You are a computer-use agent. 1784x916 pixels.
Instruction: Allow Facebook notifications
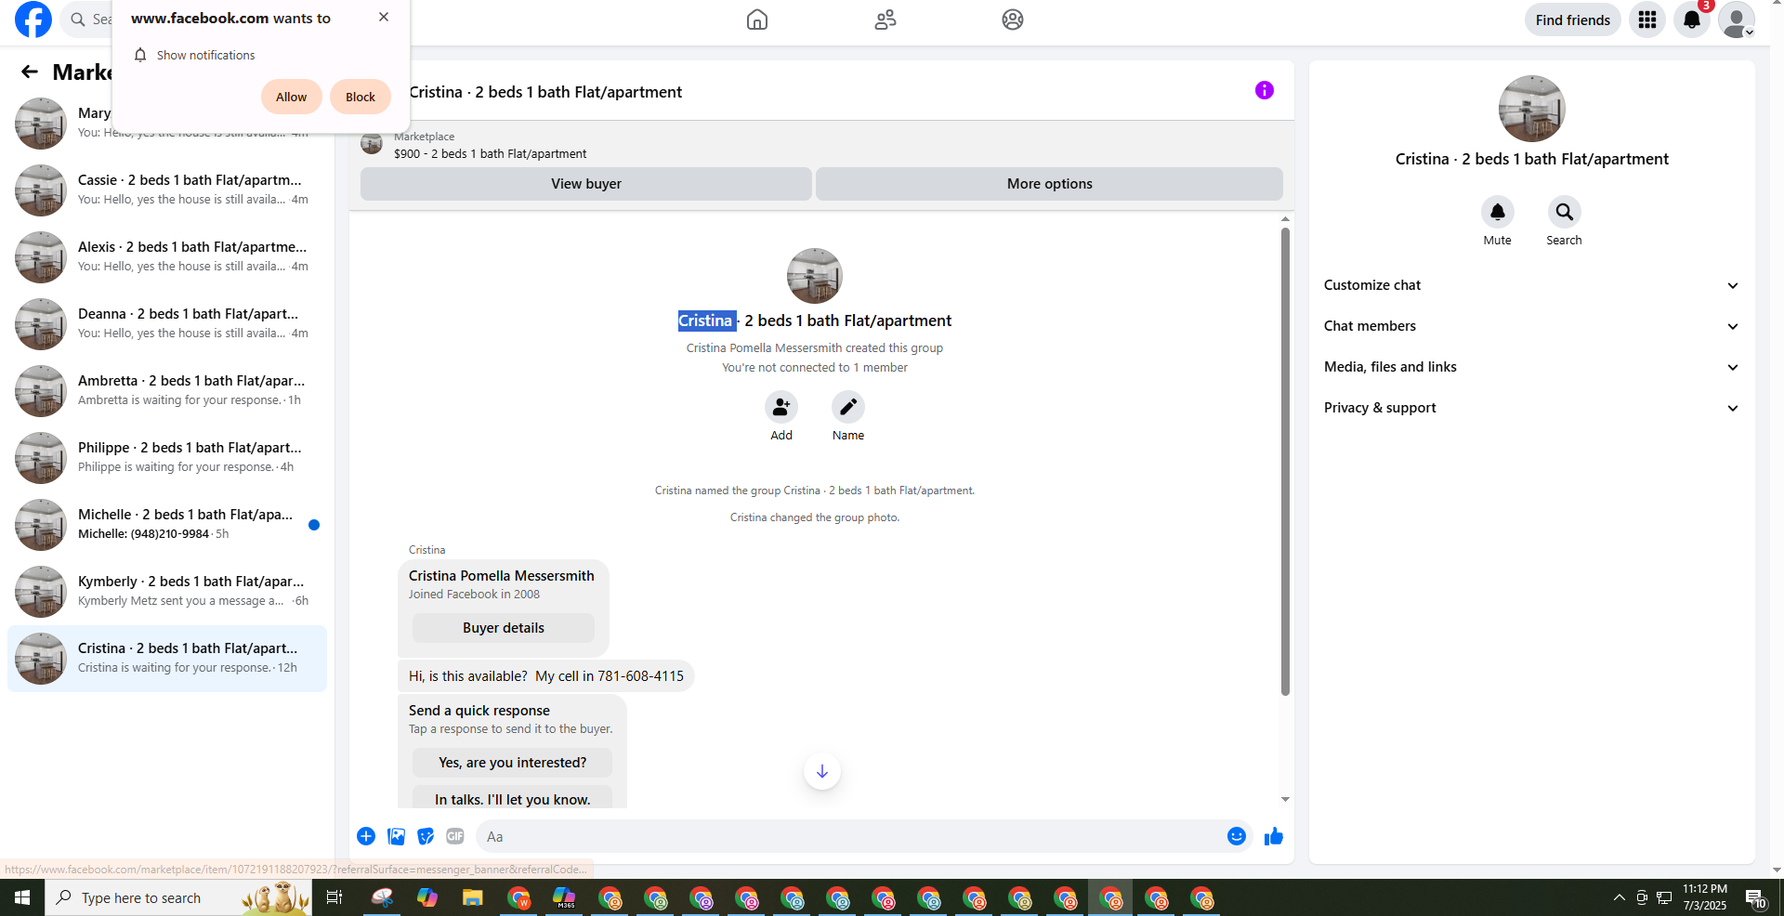292,97
